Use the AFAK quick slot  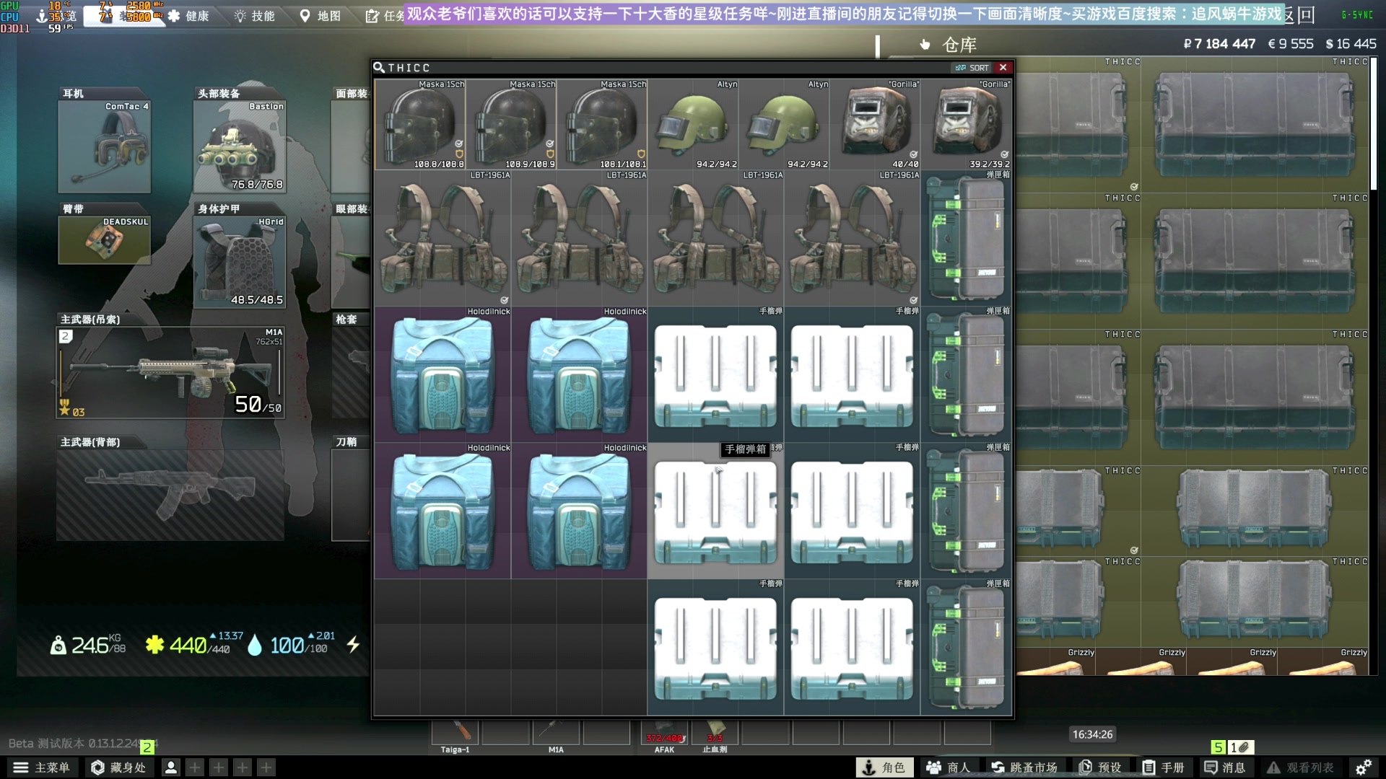(664, 733)
